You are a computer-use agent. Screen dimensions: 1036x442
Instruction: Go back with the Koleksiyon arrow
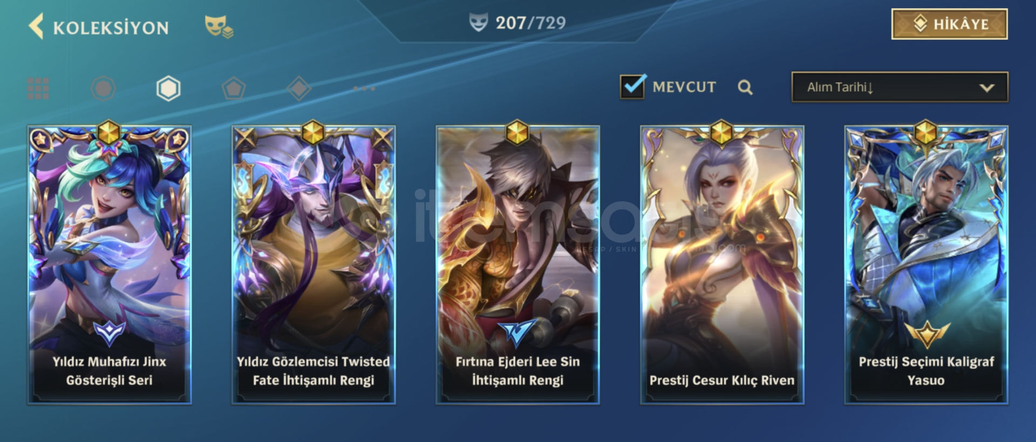pyautogui.click(x=36, y=26)
